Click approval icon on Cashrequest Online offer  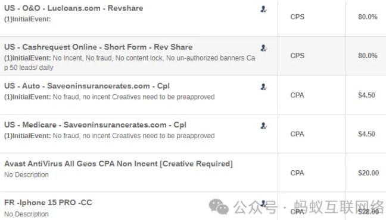point(263,48)
